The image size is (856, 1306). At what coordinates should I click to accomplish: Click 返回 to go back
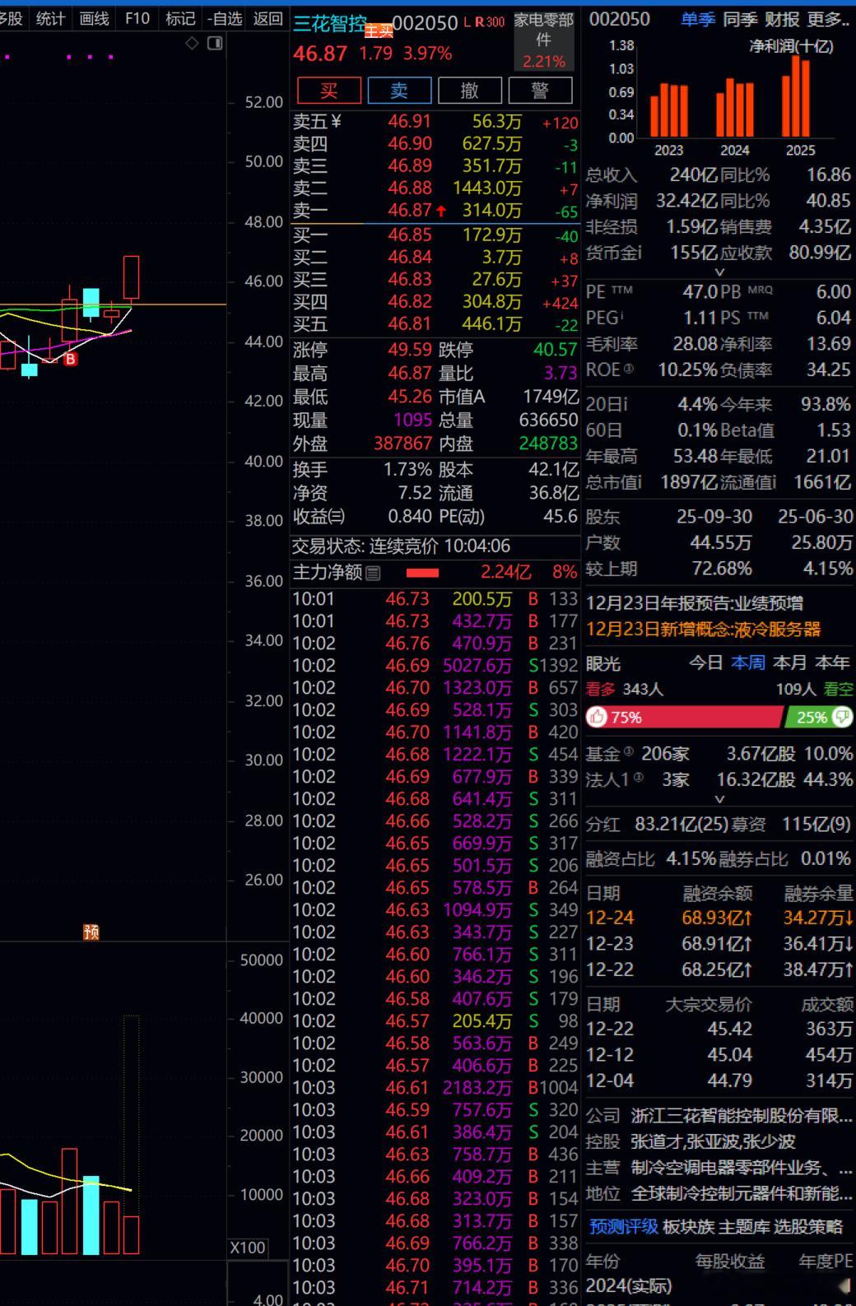[x=268, y=18]
